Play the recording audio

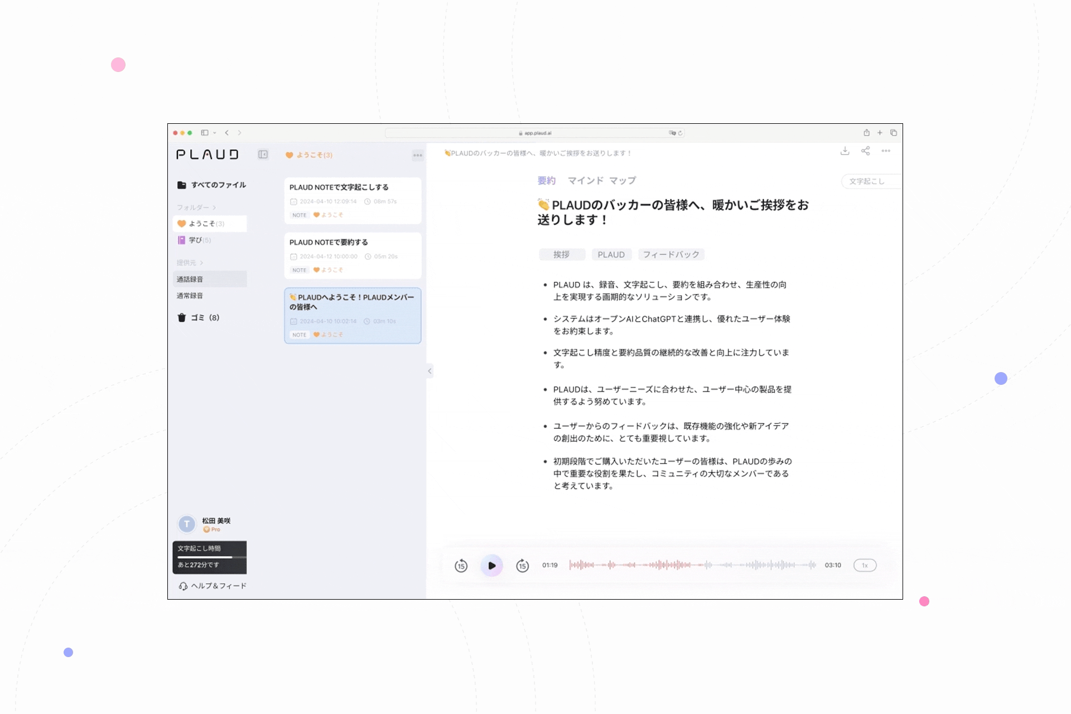pos(492,566)
